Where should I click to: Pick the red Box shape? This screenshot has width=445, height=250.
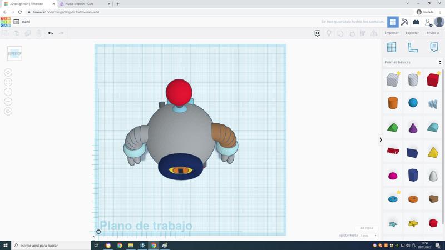(433, 80)
